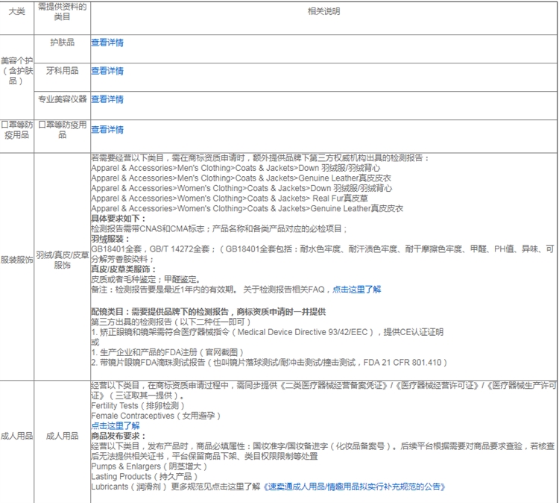This screenshot has width=559, height=503.
Task: Open 查看详情 link for 牙科用品
Action: click(107, 71)
